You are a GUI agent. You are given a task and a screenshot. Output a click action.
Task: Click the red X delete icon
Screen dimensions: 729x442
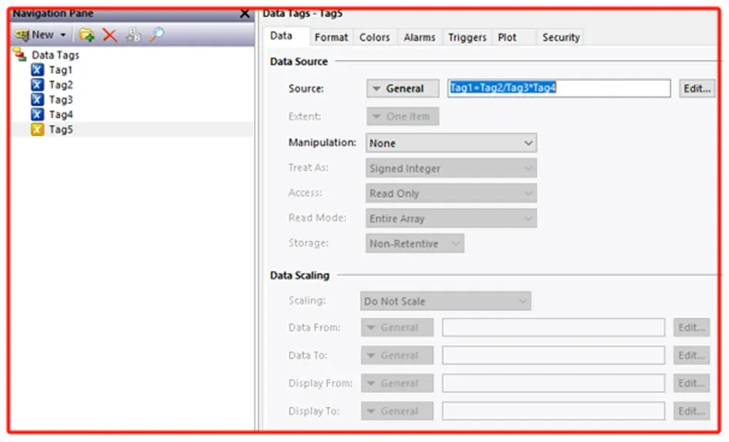[110, 35]
